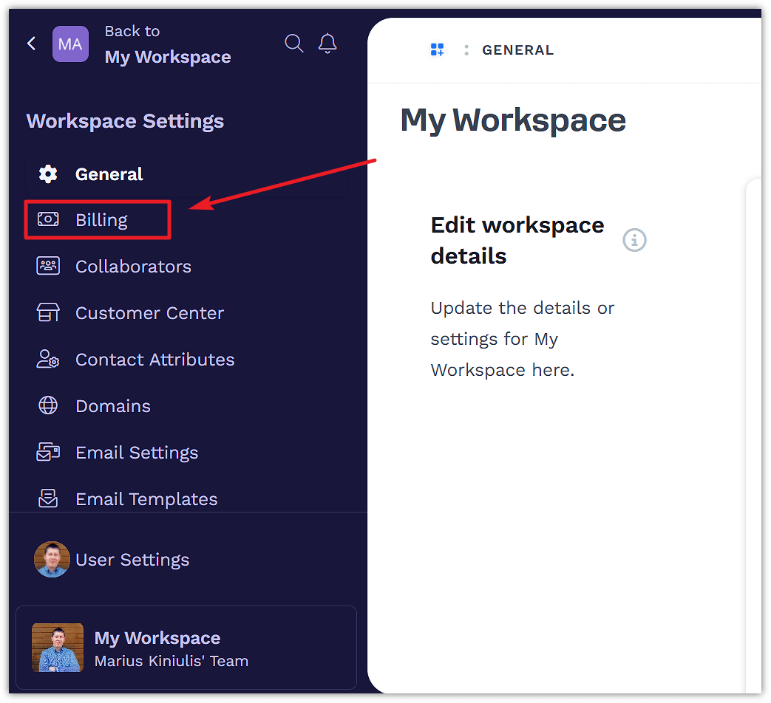771x703 pixels.
Task: Select Email Templates in the sidebar menu
Action: (x=146, y=498)
